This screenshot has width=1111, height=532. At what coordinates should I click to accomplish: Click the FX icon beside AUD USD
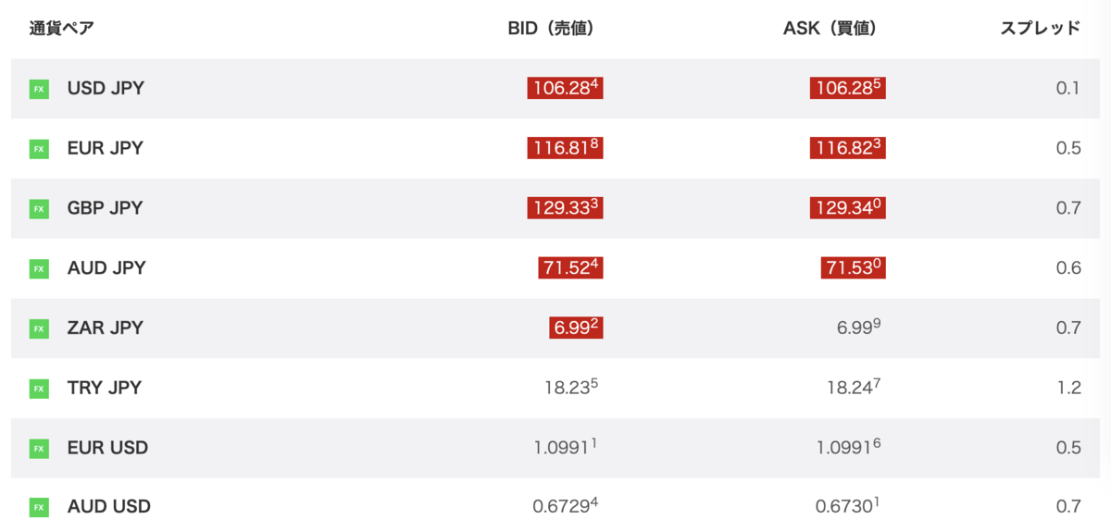point(39,508)
